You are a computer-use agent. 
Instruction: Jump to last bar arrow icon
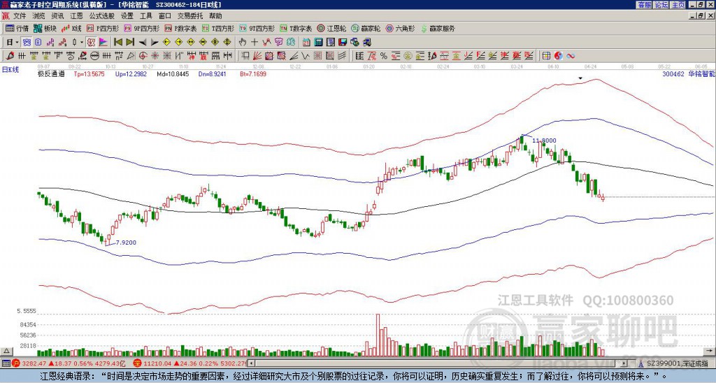(x=129, y=43)
